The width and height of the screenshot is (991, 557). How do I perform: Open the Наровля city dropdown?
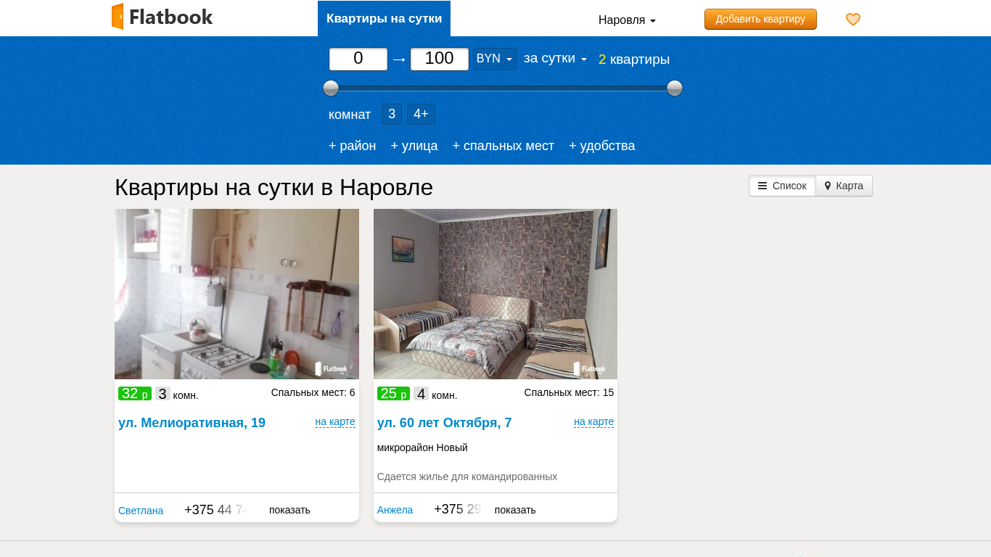pyautogui.click(x=627, y=20)
